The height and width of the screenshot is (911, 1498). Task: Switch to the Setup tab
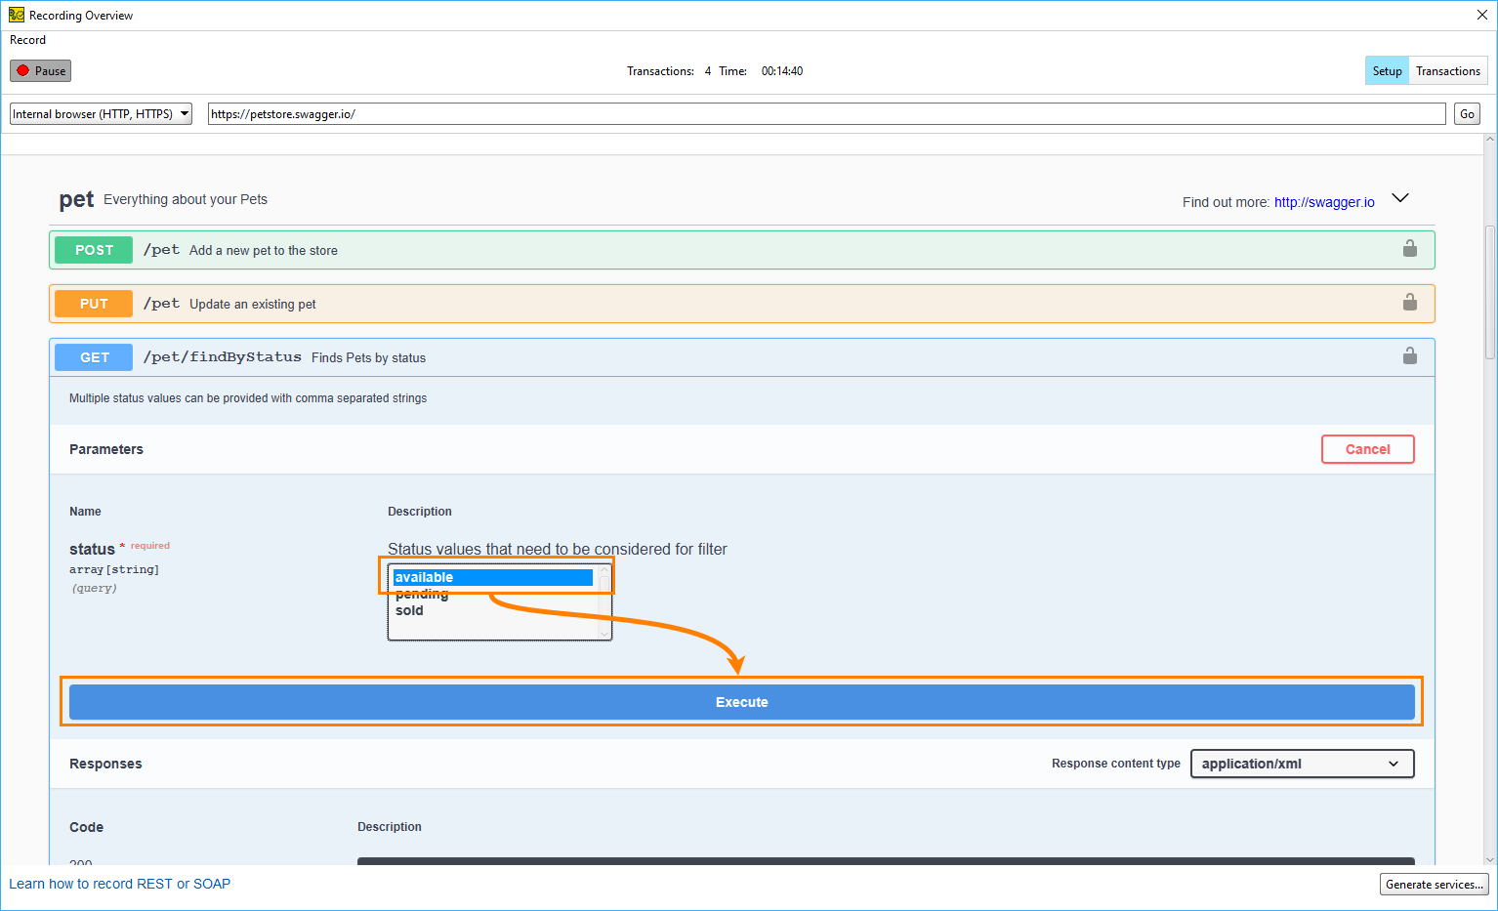pyautogui.click(x=1387, y=70)
